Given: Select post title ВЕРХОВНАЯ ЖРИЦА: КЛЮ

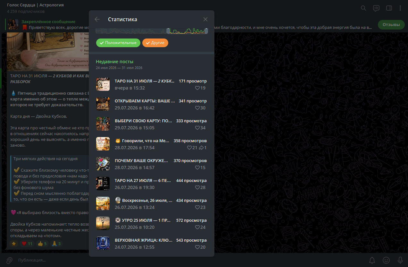Looking at the screenshot, I should (144, 240).
